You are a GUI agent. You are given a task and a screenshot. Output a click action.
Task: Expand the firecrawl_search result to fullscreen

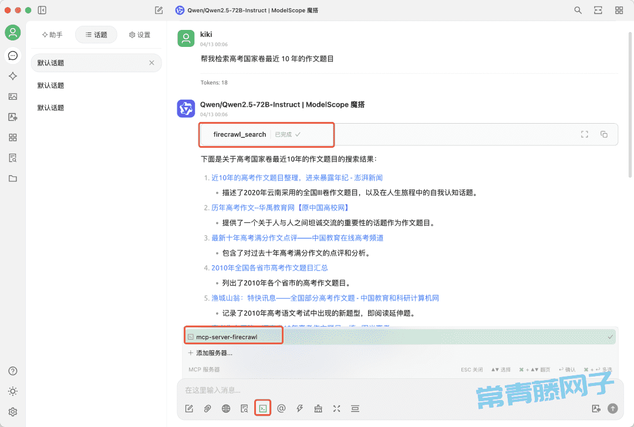585,134
